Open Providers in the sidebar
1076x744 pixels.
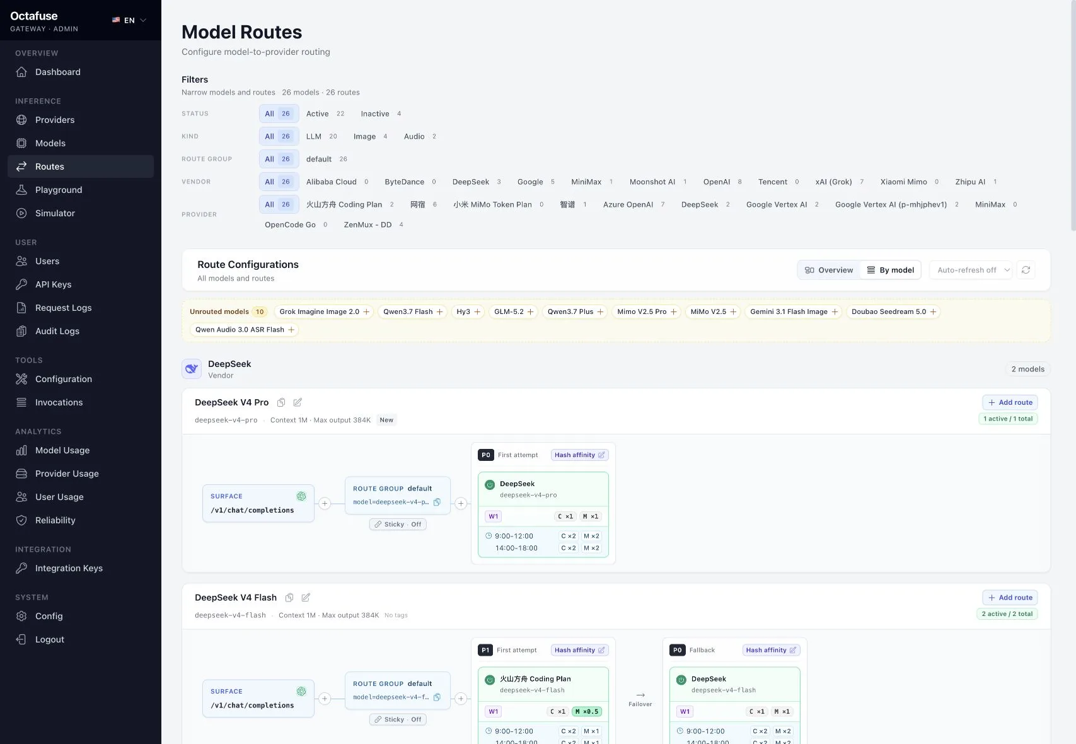[81, 120]
